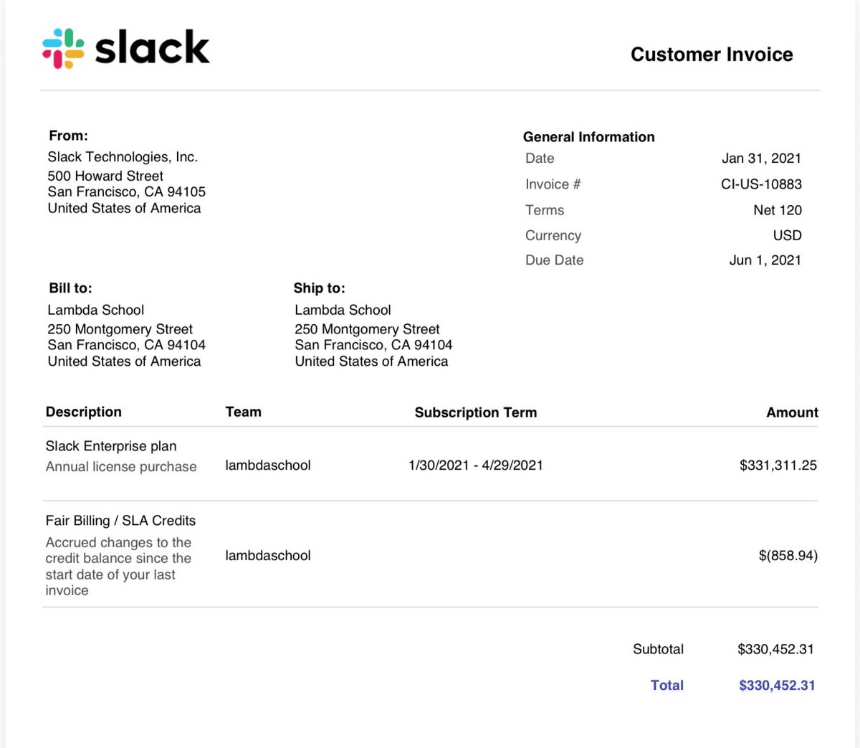860x748 pixels.
Task: Select term '1/30/2021 - 4/29/2021'
Action: (x=476, y=465)
